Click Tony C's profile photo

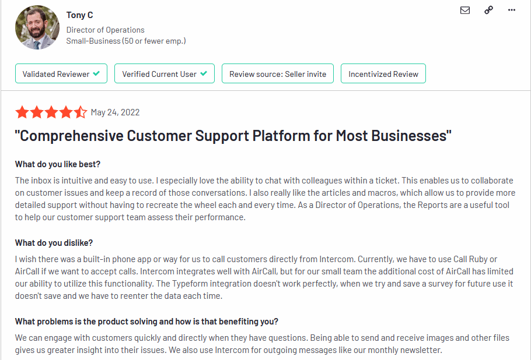tap(37, 27)
